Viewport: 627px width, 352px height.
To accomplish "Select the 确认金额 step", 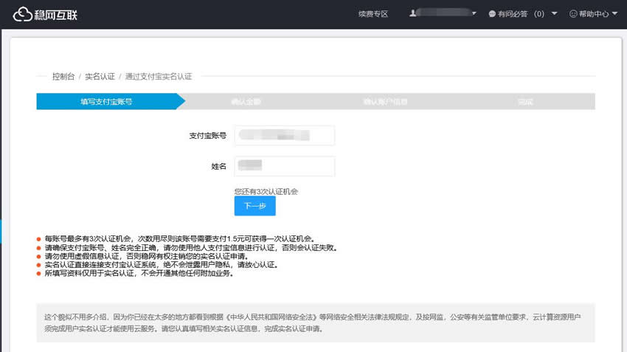I will click(246, 102).
